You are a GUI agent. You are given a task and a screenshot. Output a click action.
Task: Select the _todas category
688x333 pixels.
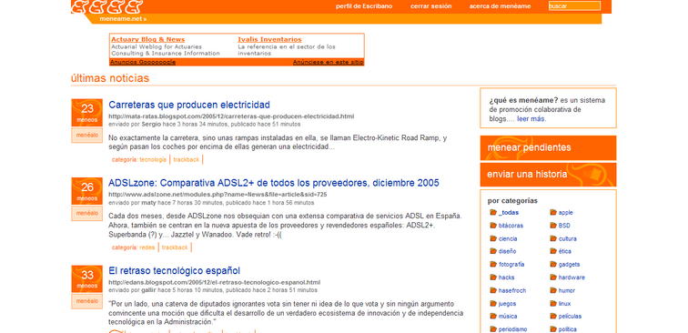tap(509, 213)
